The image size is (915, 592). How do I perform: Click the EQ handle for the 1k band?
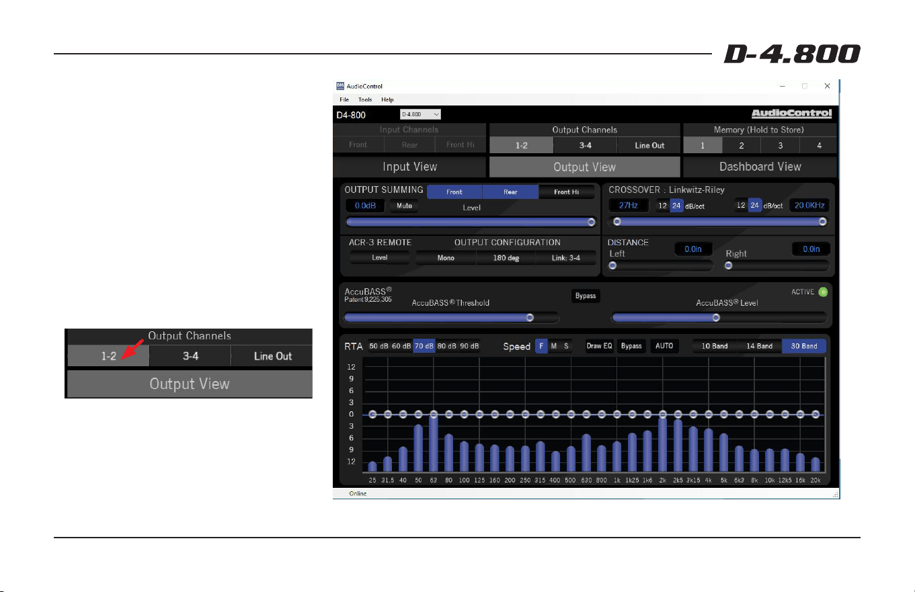point(617,414)
